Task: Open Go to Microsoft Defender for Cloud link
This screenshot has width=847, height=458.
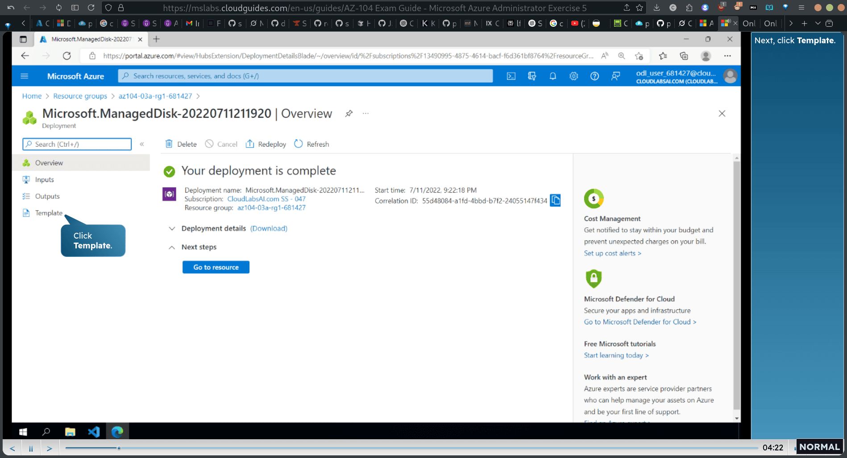Action: (640, 322)
